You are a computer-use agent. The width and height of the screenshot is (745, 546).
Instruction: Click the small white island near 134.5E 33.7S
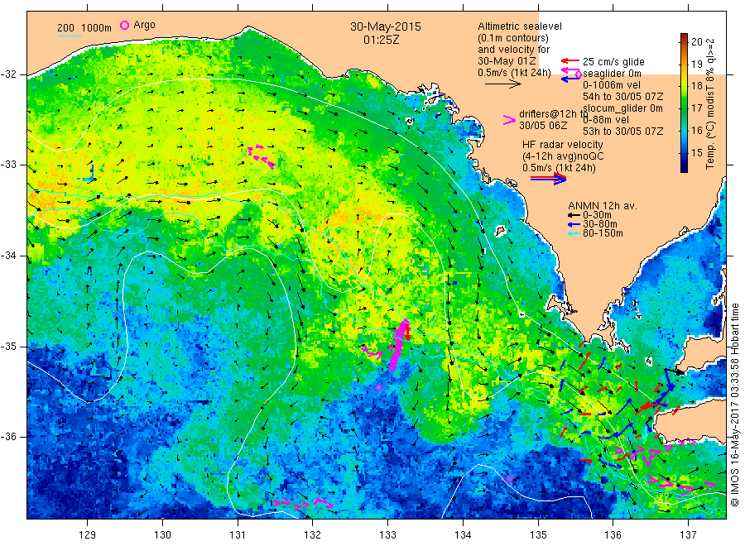(x=500, y=231)
